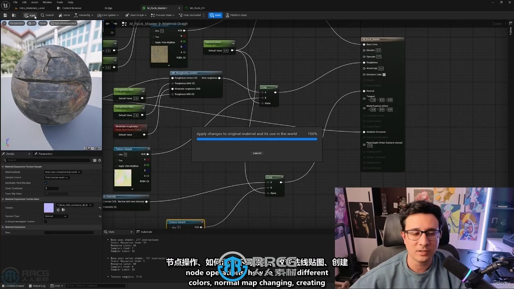Cancel the apply changes progress dialog

[257, 153]
